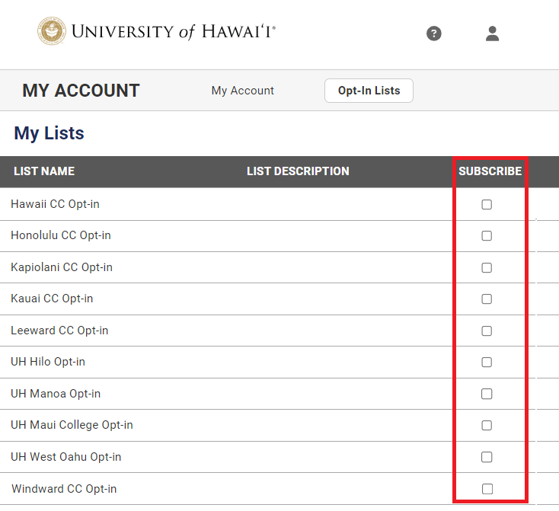559x511 pixels.
Task: Click the LIST DESCRIPTION column header
Action: click(x=298, y=171)
